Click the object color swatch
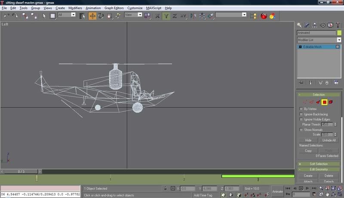Image resolution: width=344 pixels, height=198 pixels. (339, 33)
